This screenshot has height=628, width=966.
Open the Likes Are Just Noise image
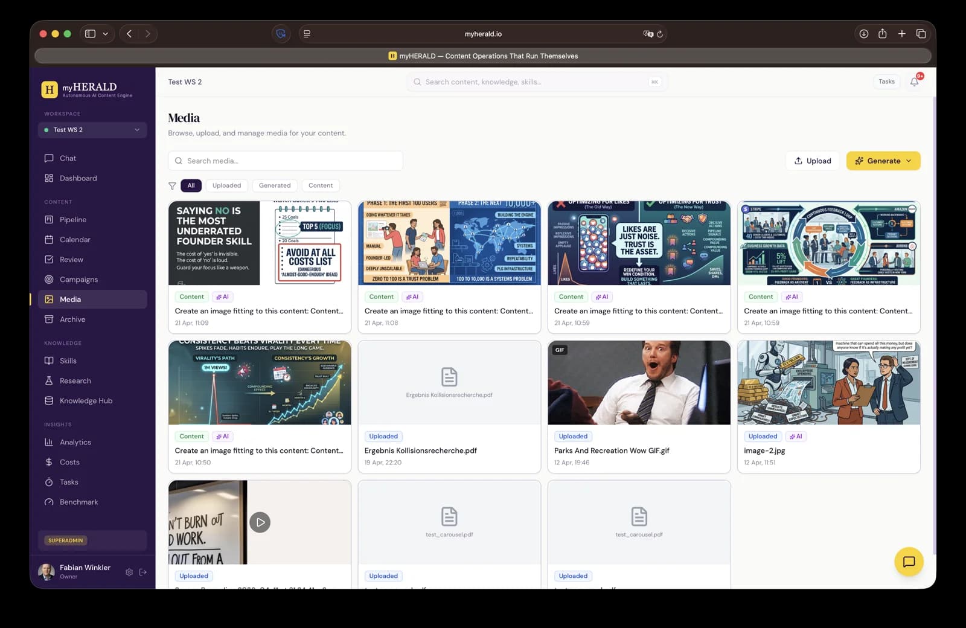tap(639, 243)
